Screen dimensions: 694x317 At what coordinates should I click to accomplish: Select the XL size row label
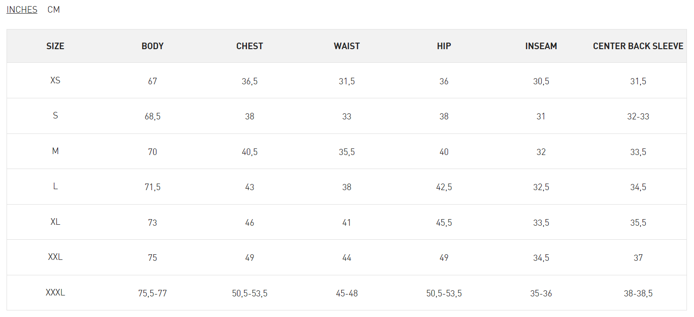point(55,222)
